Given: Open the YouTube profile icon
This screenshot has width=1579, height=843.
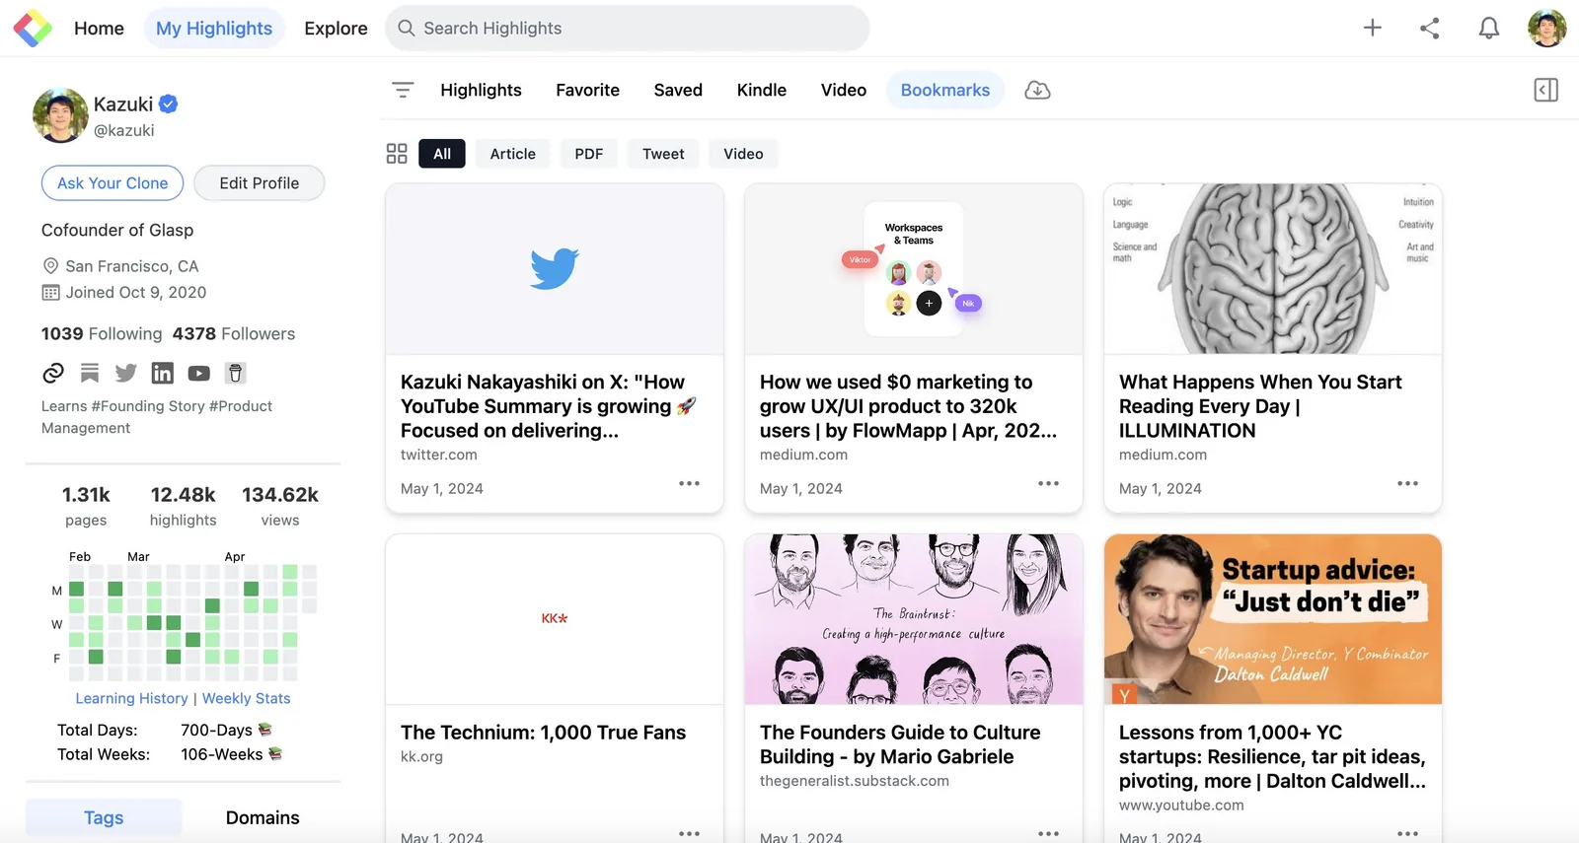Looking at the screenshot, I should pos(199,373).
